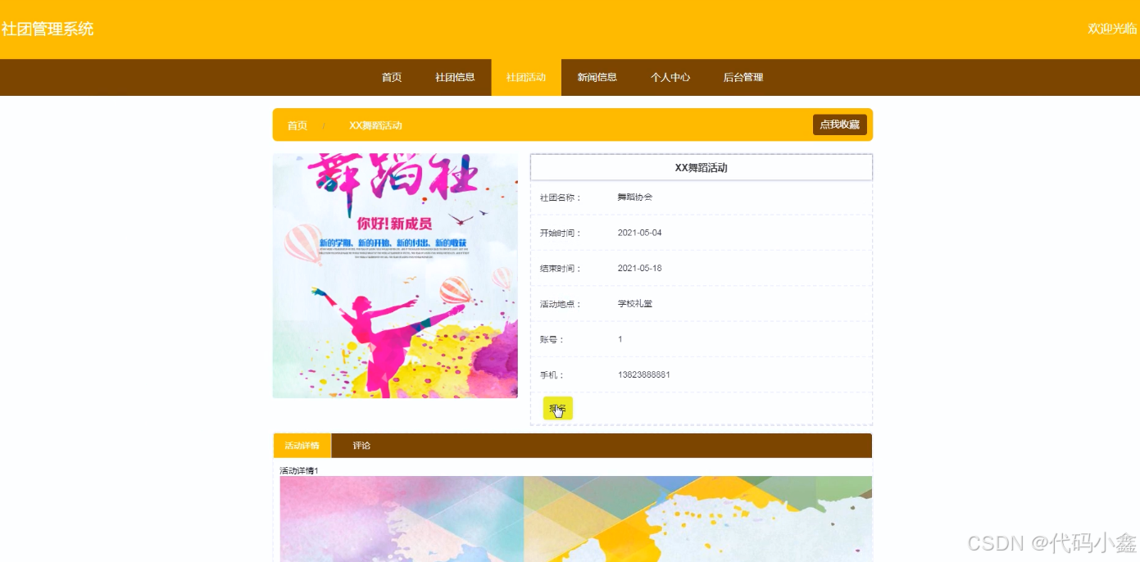Select the 社团活动 menu item
The height and width of the screenshot is (562, 1140).
click(526, 77)
